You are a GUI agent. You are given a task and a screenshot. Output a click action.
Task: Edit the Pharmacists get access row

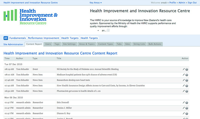[184, 91]
